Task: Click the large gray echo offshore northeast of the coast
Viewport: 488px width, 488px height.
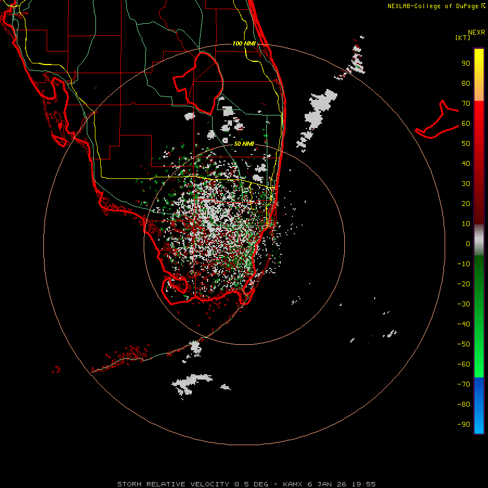Action: (x=320, y=109)
